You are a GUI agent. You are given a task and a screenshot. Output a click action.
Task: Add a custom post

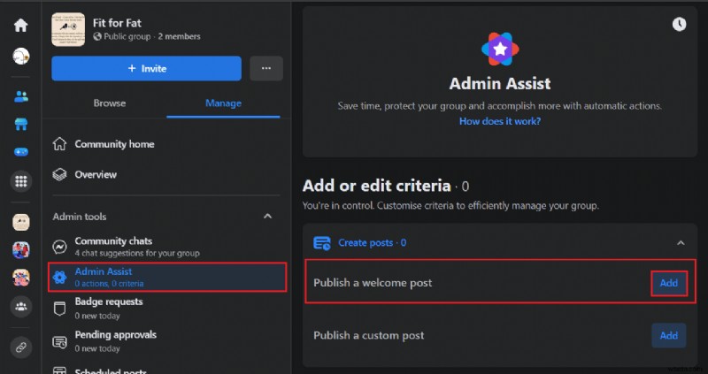pyautogui.click(x=669, y=335)
